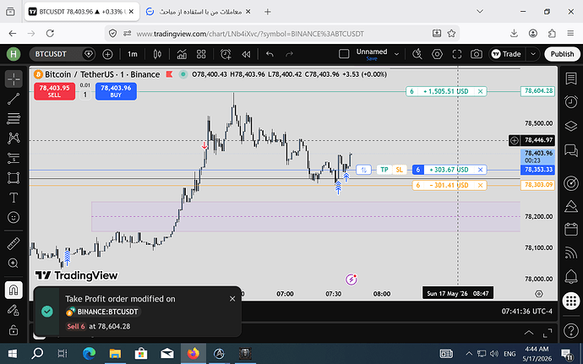Expand the layout dropdown arrow next to Unnamed
This screenshot has width=583, height=364.
coord(397,54)
